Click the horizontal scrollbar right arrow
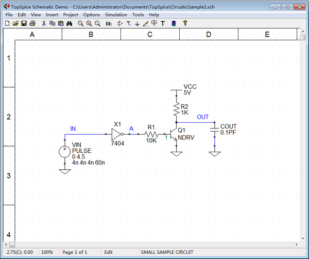This screenshot has height=259, width=309. tap(297, 245)
